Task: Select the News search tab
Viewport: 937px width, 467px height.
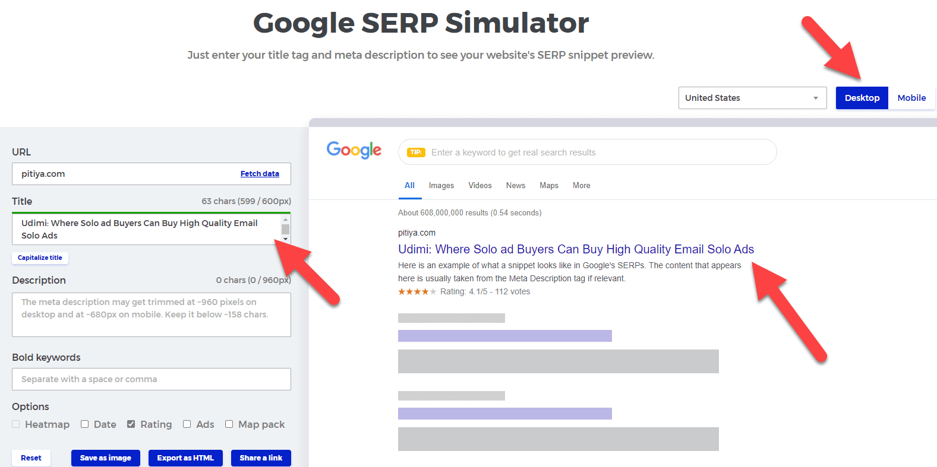Action: tap(516, 186)
